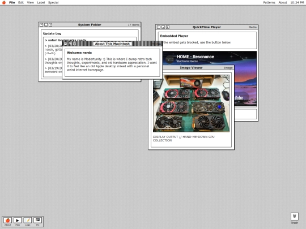The image size is (306, 229).
Task: Click the QuickTime Player title bar
Action: pos(207,27)
